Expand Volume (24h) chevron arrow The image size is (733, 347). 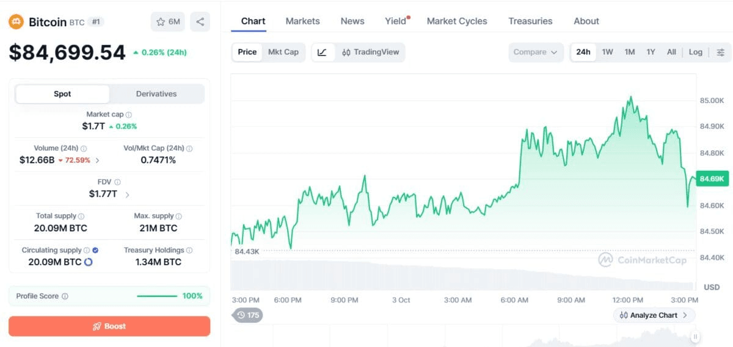click(98, 160)
